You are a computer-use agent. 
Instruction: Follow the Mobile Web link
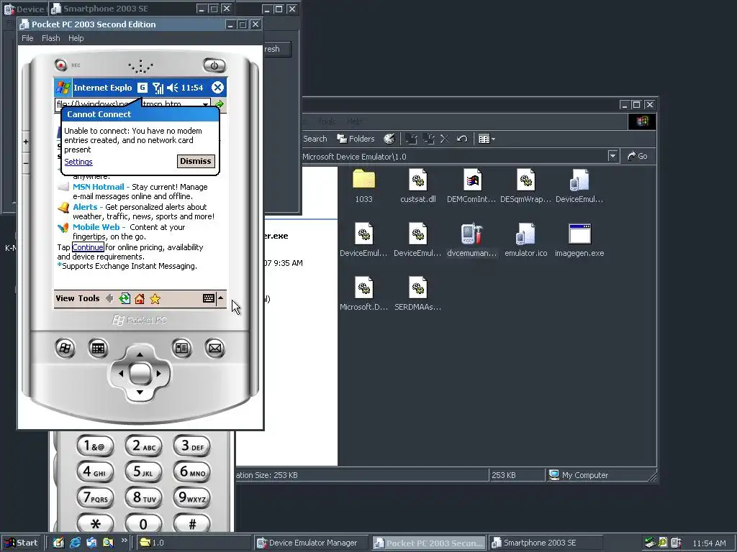96,227
